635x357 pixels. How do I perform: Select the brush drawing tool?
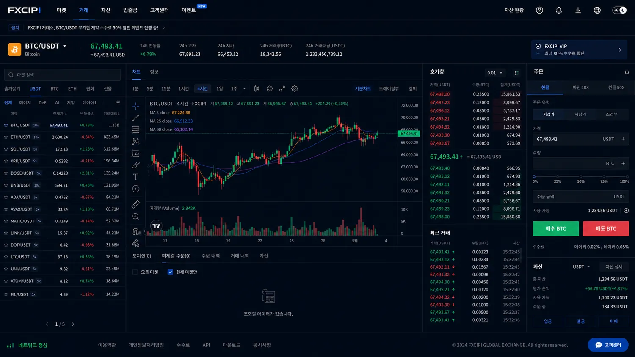click(x=135, y=165)
